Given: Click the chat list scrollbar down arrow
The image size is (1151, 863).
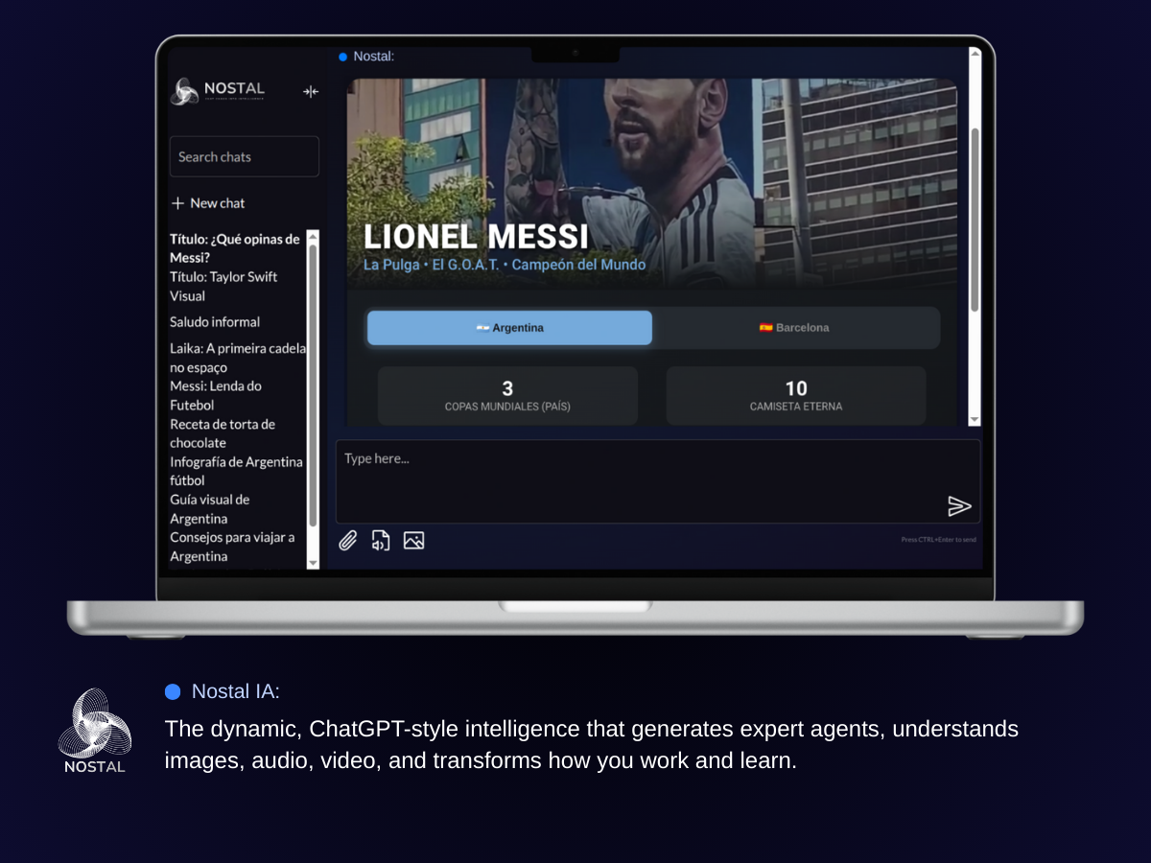Looking at the screenshot, I should coord(313,563).
